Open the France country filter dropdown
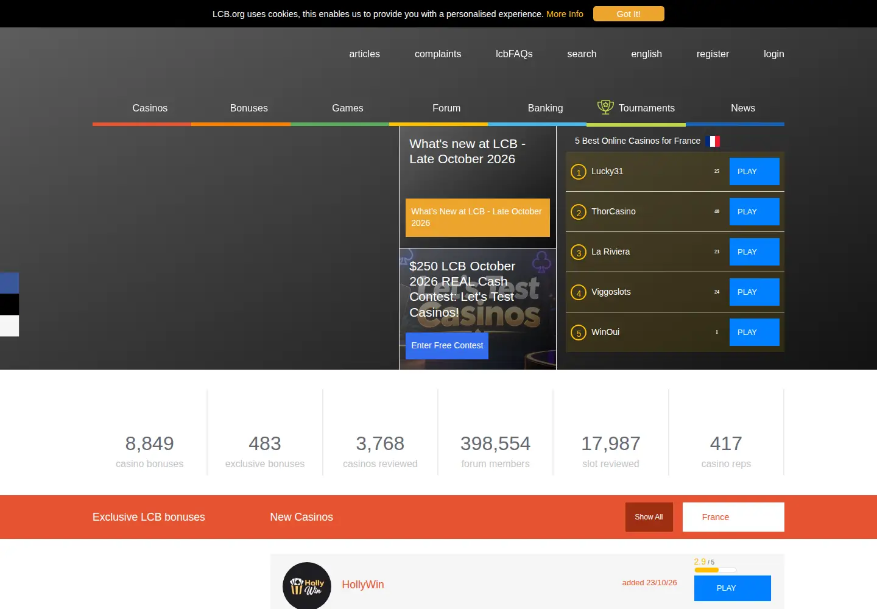 (733, 517)
